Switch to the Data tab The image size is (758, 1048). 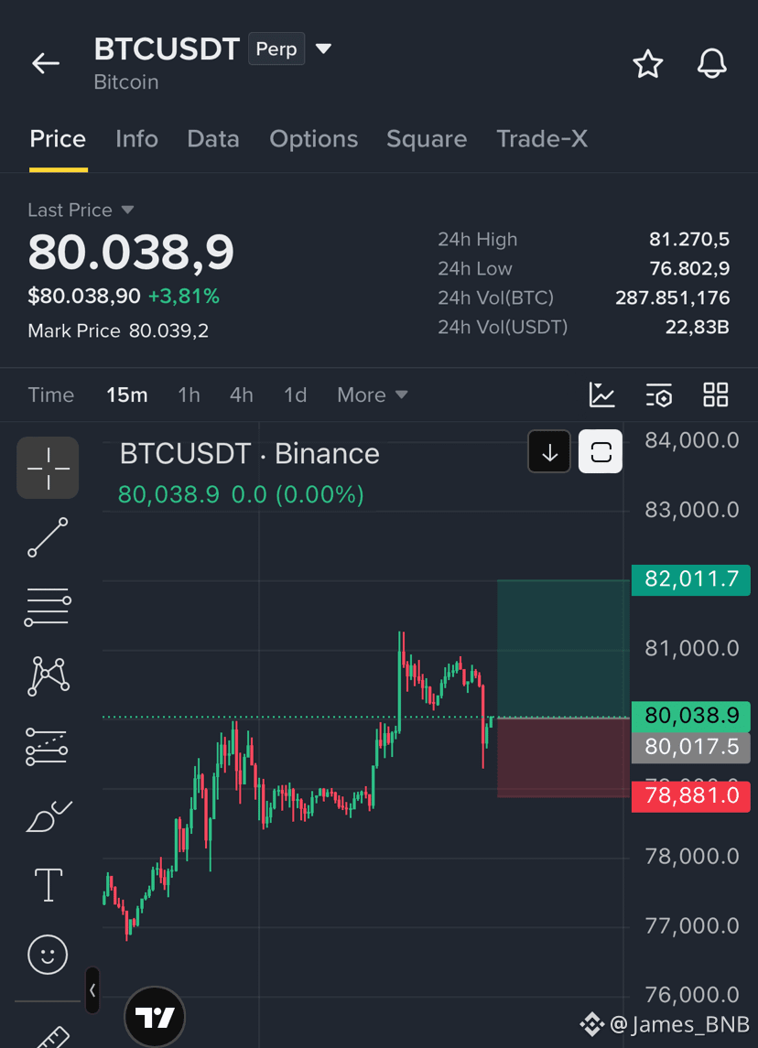[213, 139]
